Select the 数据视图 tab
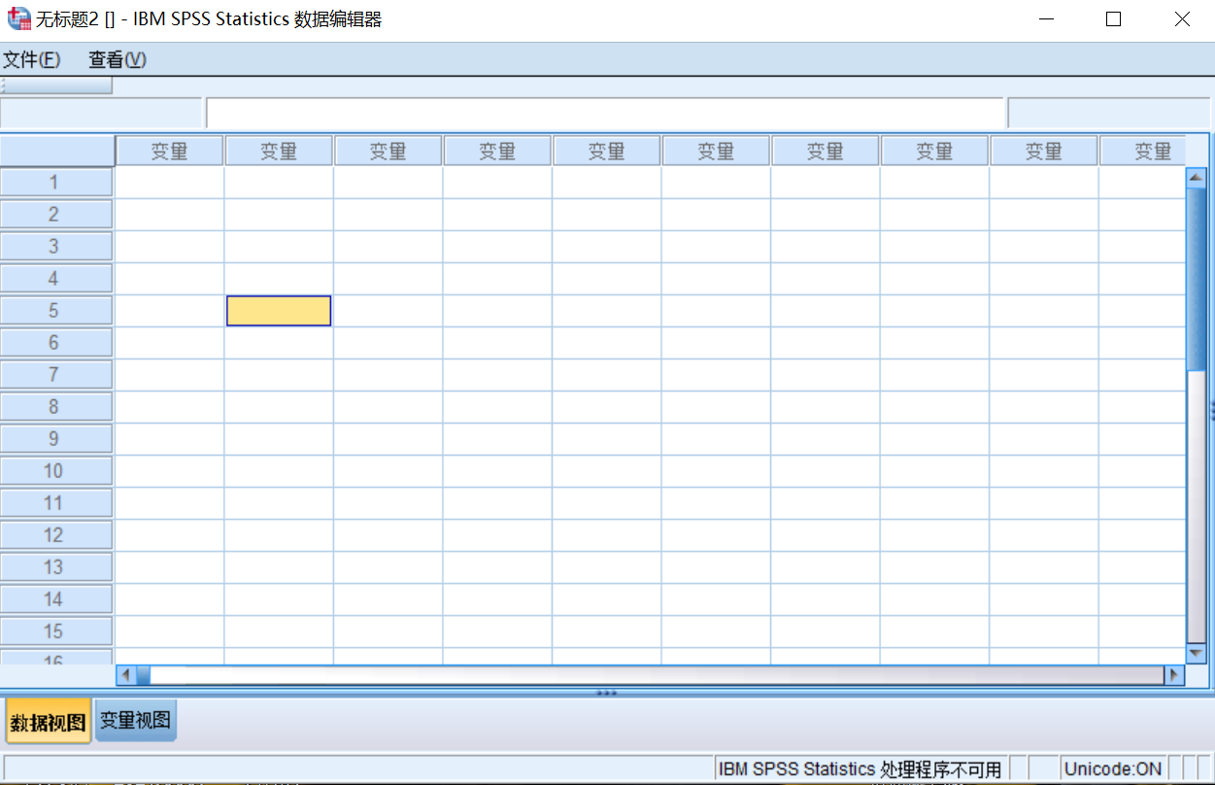This screenshot has width=1215, height=785. (47, 719)
